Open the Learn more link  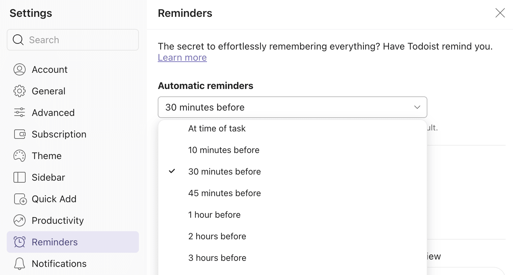coord(182,58)
